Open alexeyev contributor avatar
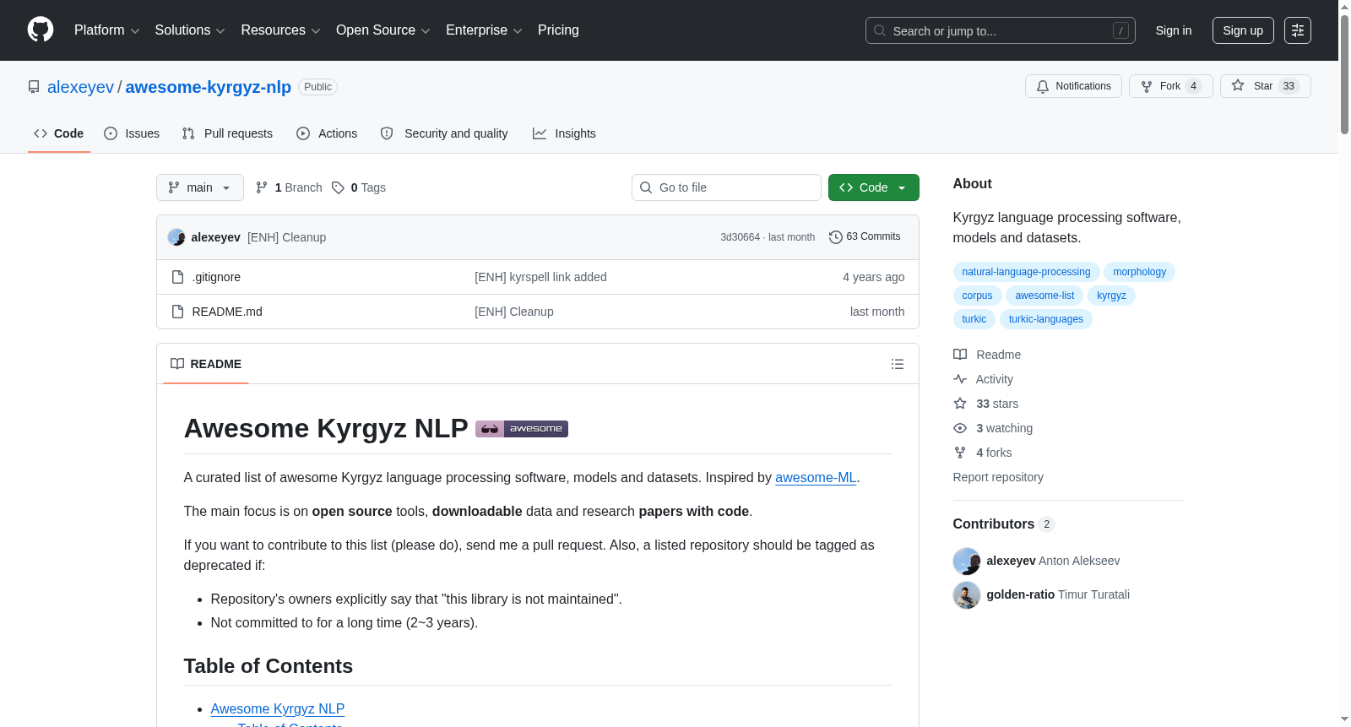The width and height of the screenshot is (1351, 727). coord(967,561)
